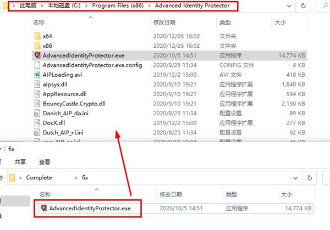Select AdvancedIdentityProtector.exe.config file name

tap(92, 65)
